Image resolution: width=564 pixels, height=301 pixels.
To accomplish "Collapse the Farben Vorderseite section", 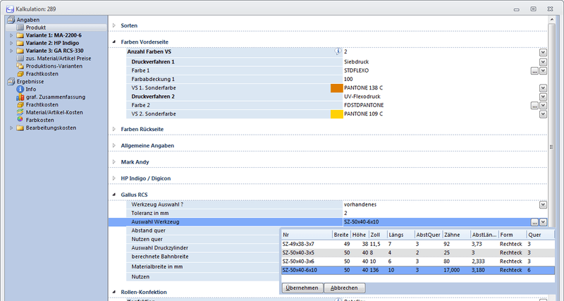I will pos(114,42).
